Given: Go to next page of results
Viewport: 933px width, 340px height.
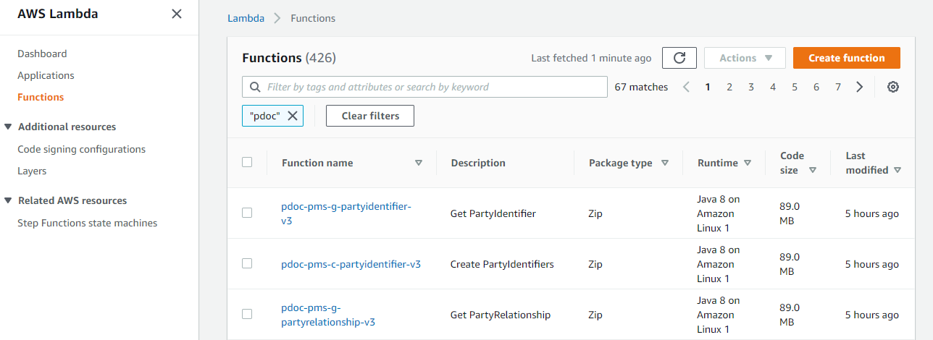Looking at the screenshot, I should click(860, 87).
